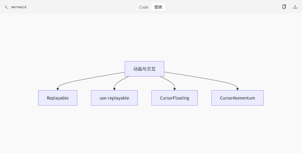
Task: Click the mermaid language label
Action: 19,7
